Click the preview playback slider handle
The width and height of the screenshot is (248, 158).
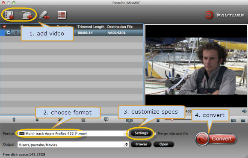(172, 120)
